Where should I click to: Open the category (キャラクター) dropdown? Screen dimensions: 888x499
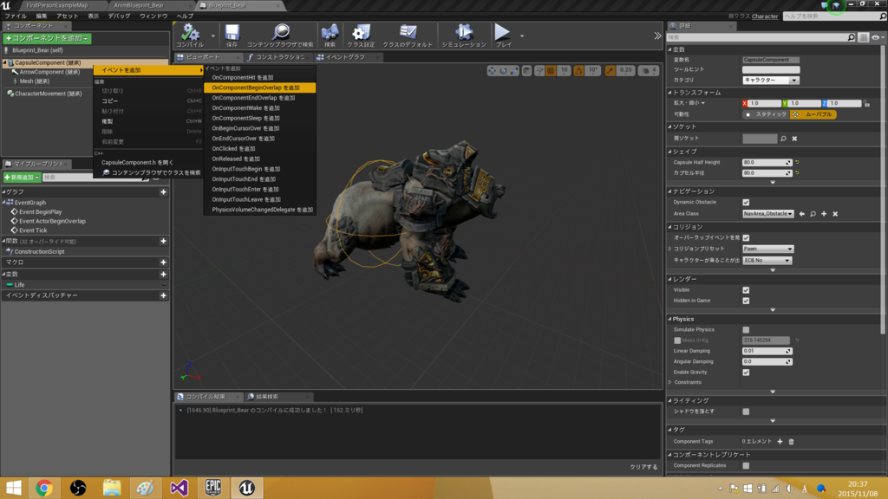pos(771,81)
